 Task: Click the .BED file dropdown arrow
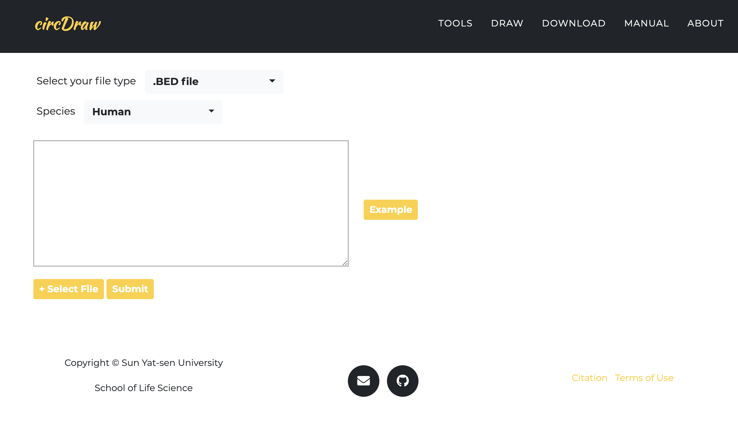272,81
